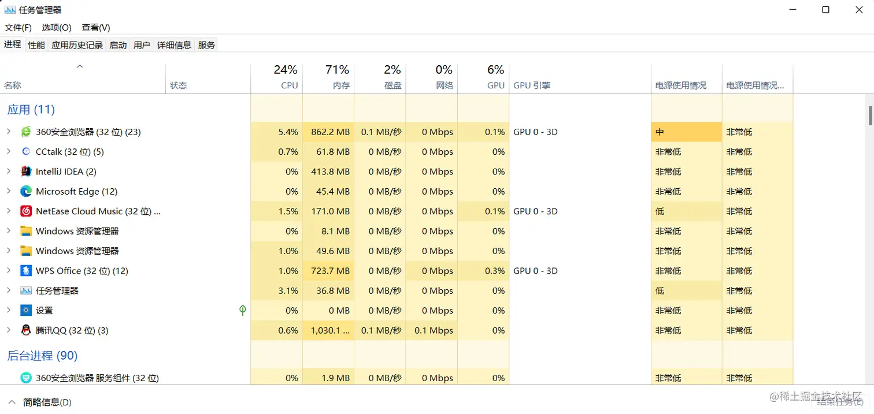Click the green leaf suspended icon for 设置
The height and width of the screenshot is (414, 874).
click(x=243, y=310)
